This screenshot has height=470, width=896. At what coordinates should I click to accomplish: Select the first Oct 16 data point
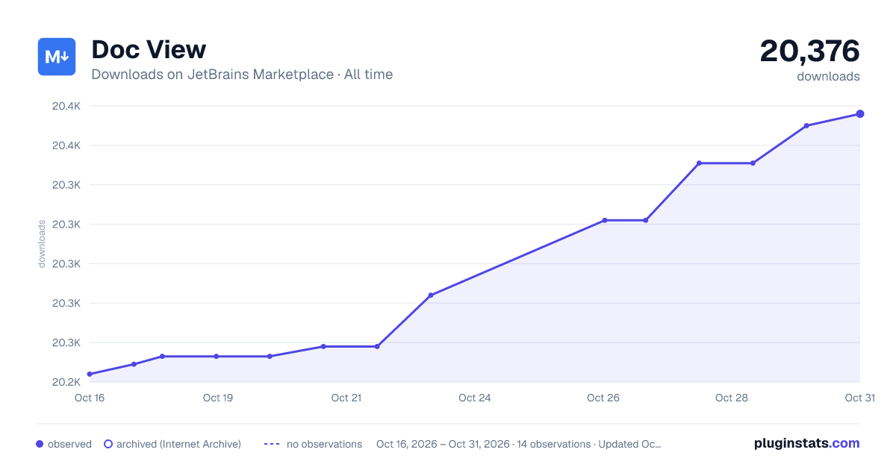pyautogui.click(x=90, y=374)
